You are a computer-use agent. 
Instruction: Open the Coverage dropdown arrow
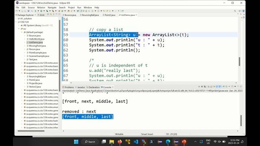pos(50,11)
